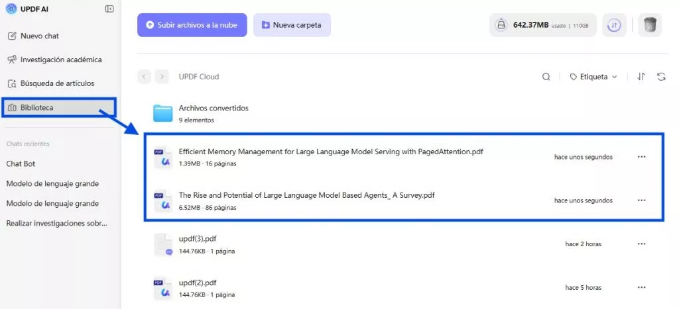Open more options for updf(2).pdf
Screen dimensions: 679x309
pyautogui.click(x=641, y=288)
